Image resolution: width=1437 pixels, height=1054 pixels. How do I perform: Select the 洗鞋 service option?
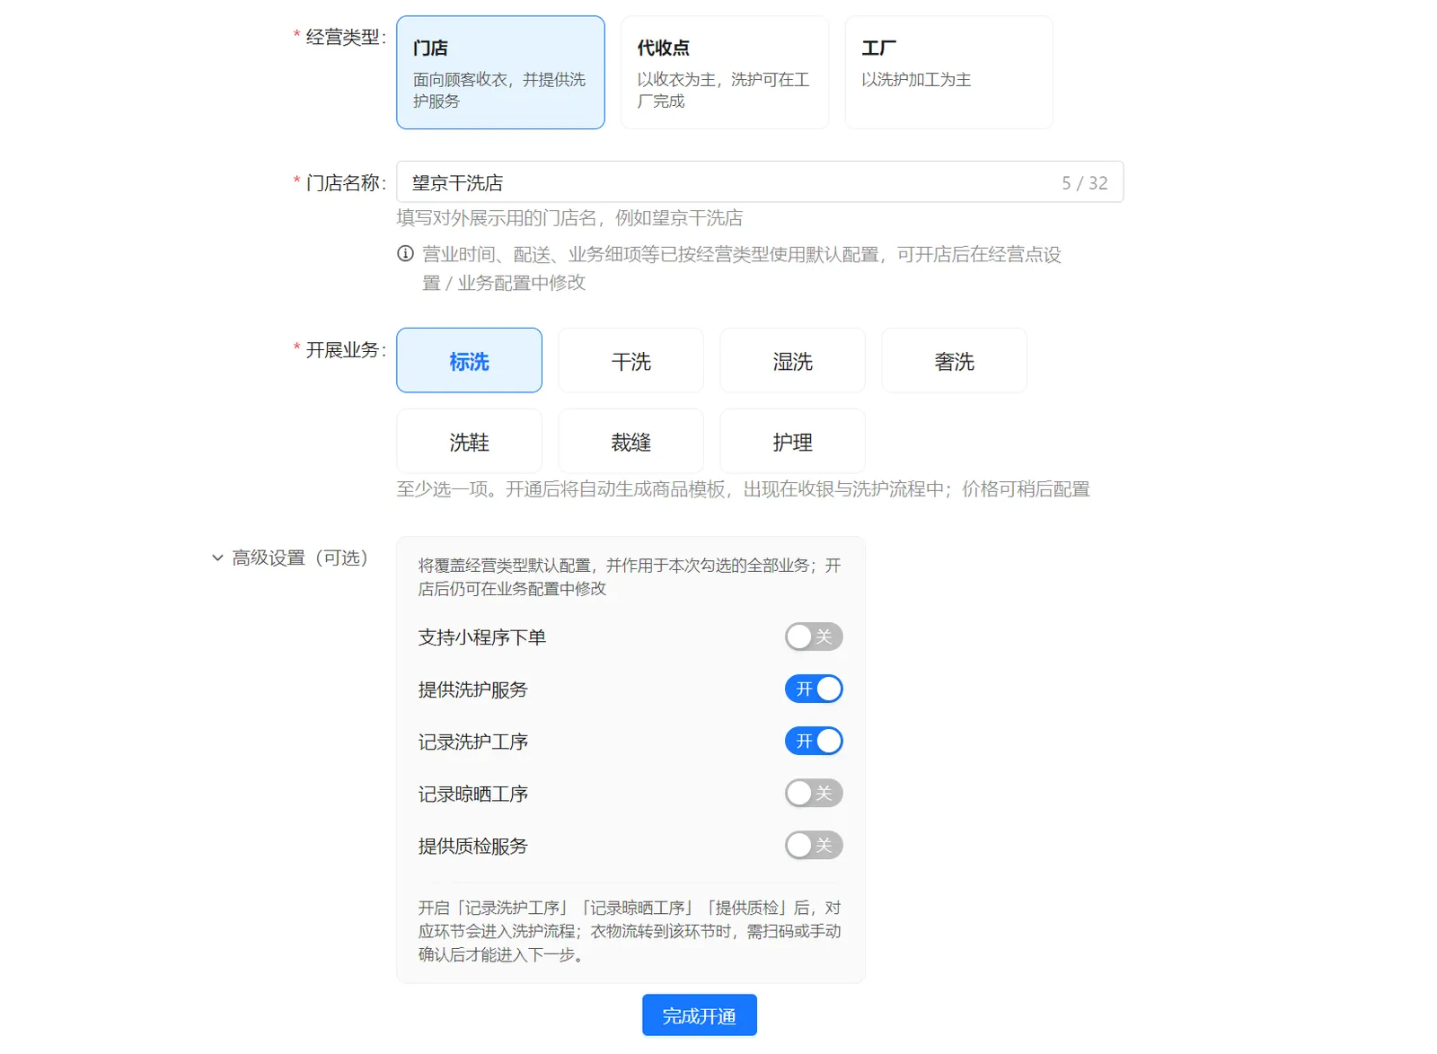[469, 441]
